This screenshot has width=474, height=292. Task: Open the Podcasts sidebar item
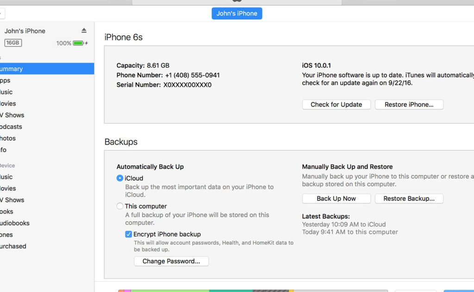[47, 127]
